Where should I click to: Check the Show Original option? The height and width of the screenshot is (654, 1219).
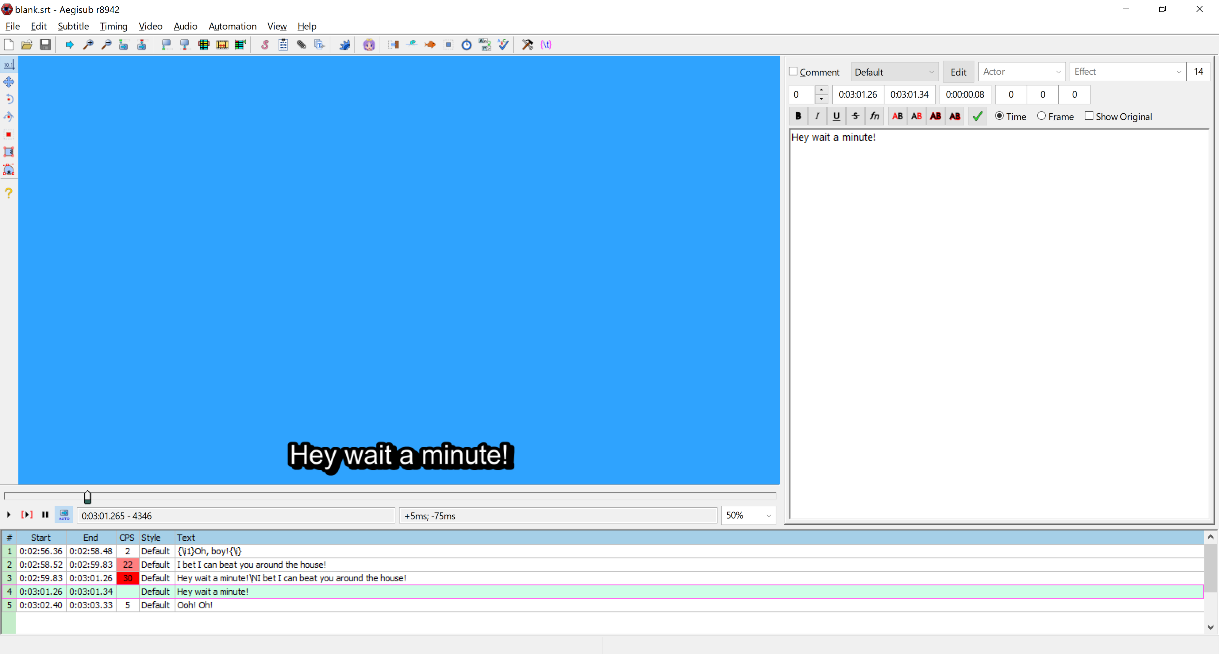(1089, 116)
